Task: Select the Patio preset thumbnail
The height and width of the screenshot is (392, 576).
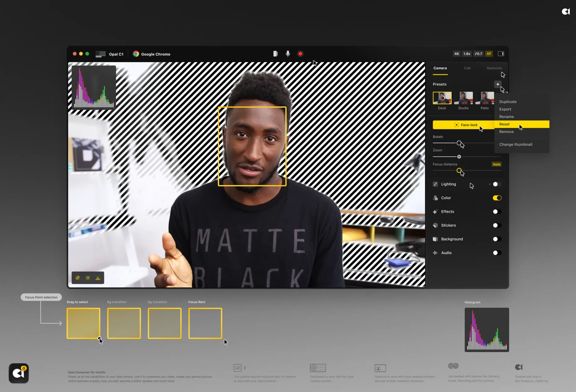Action: (485, 98)
